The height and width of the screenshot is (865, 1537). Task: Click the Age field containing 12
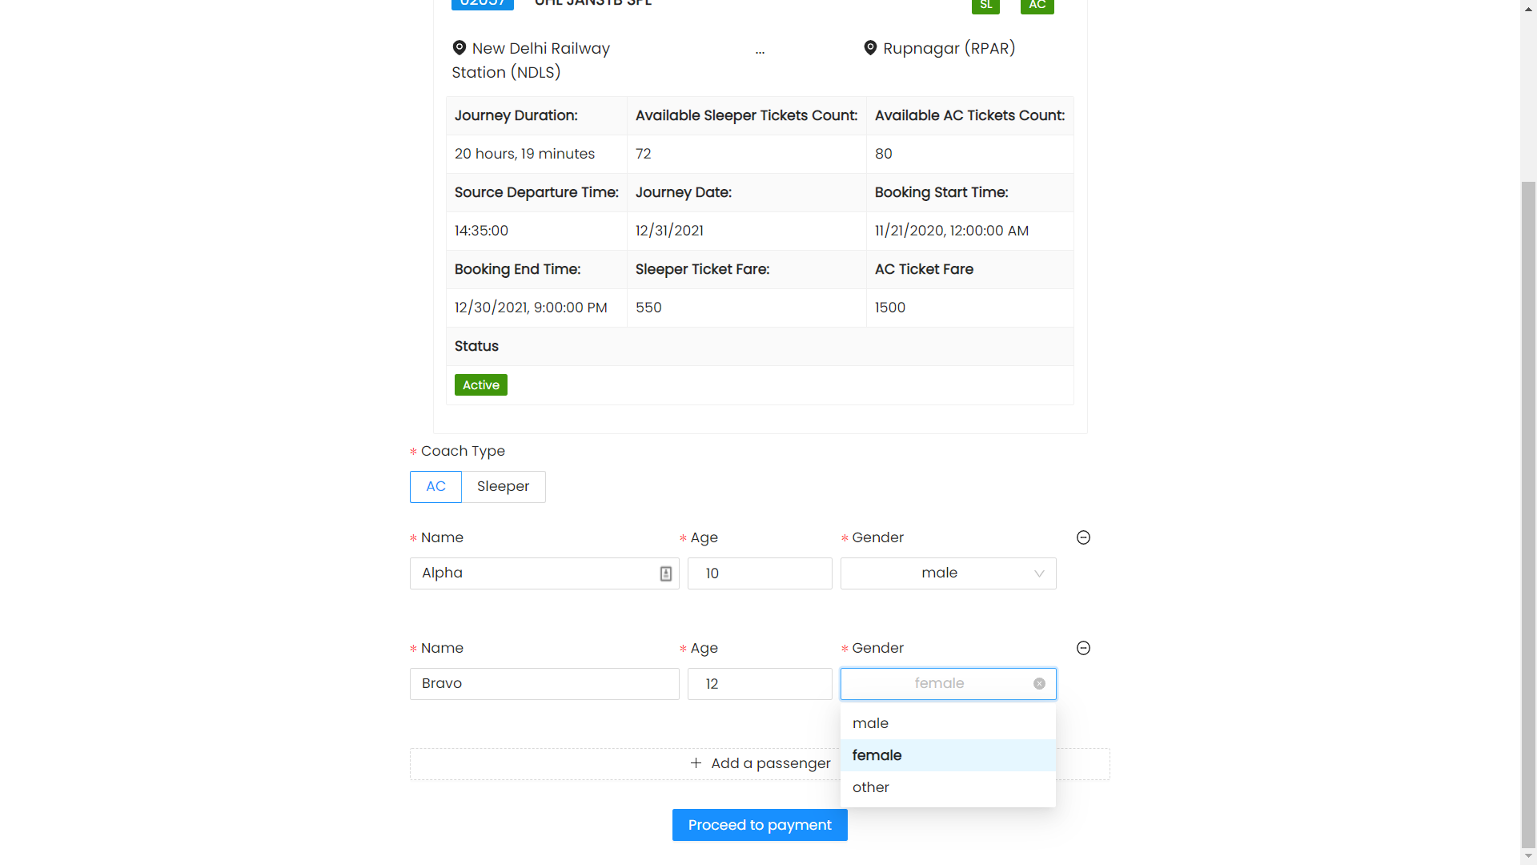[x=759, y=684]
